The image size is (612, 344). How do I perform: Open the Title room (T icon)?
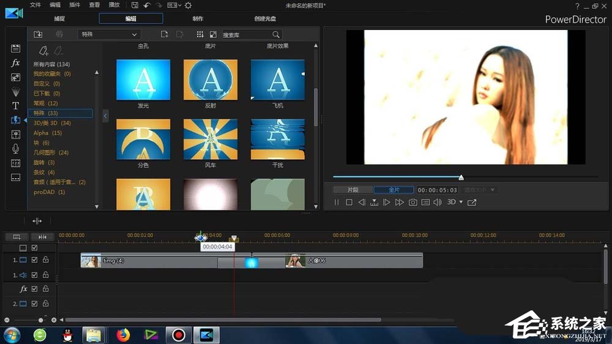point(15,105)
